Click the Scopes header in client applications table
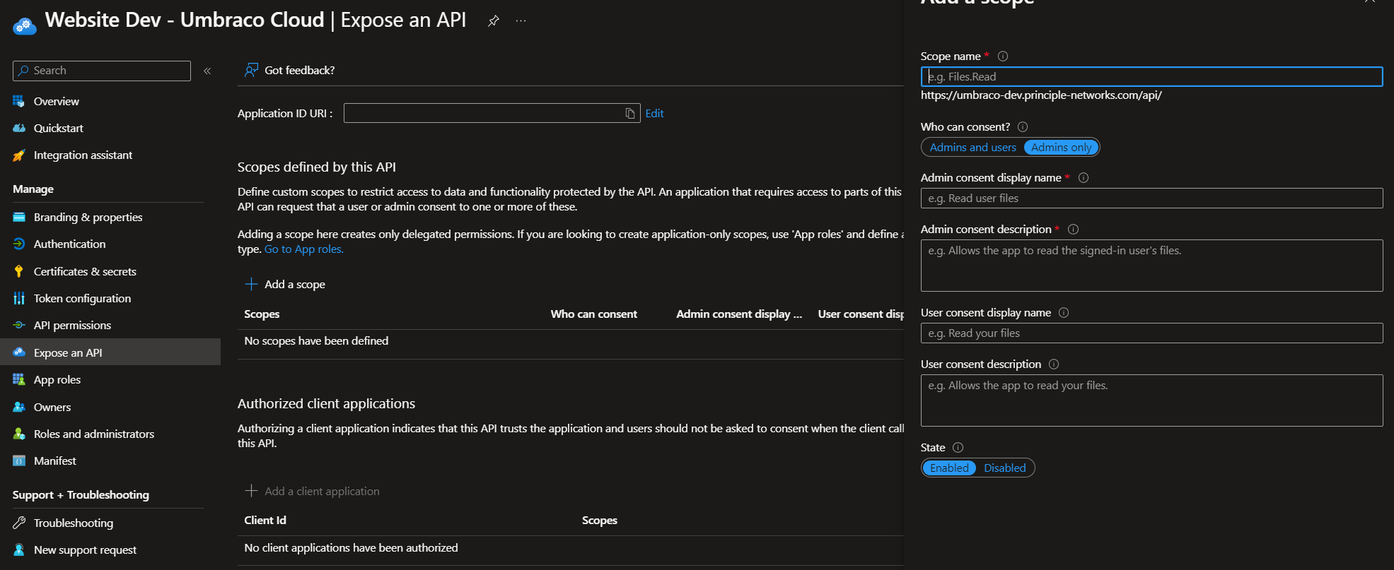Screen dimensions: 1394x570 (x=599, y=521)
